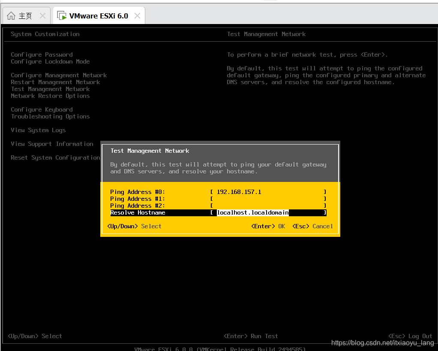Click the home icon on the 主页 tab
The image size is (438, 351).
11,16
